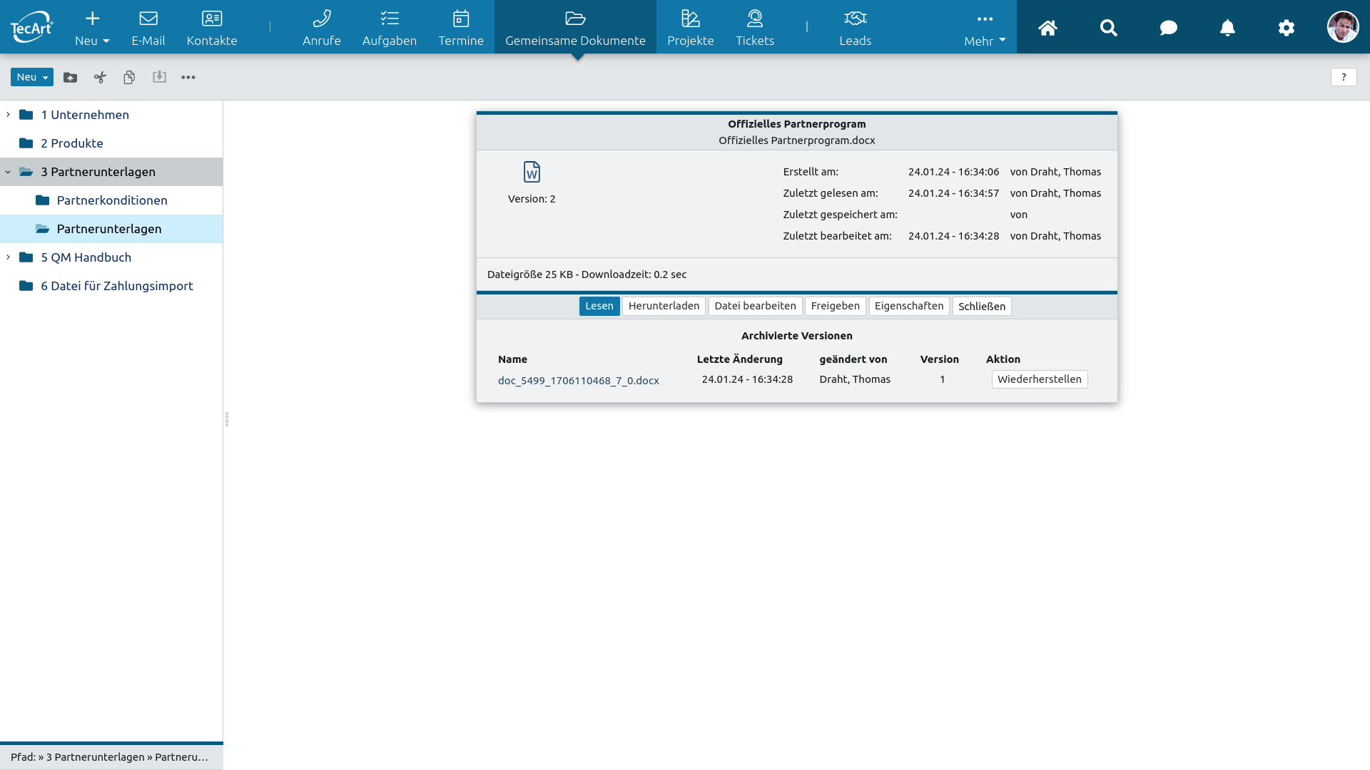
Task: Open the Projekte module
Action: pyautogui.click(x=690, y=29)
